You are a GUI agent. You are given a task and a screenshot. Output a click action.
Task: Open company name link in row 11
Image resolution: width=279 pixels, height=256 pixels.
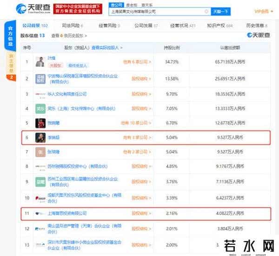coord(67,213)
